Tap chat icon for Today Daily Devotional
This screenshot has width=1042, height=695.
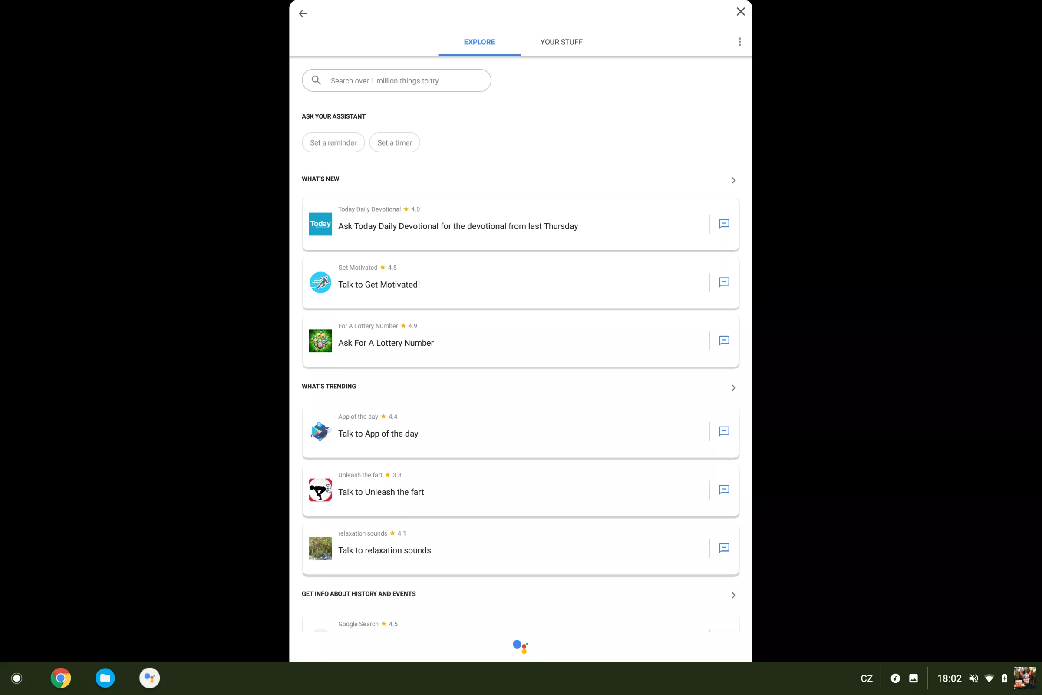(724, 224)
